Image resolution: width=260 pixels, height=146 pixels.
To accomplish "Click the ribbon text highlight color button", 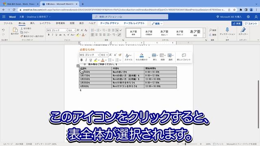I will tap(78, 35).
